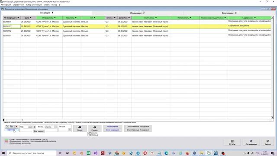The width and height of the screenshot is (277, 156).
Task: Open the Отчеты reports button
Action: [x=232, y=142]
